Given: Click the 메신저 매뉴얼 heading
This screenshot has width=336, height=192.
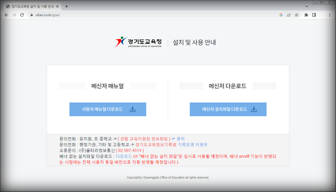Looking at the screenshot, I should point(108,86).
